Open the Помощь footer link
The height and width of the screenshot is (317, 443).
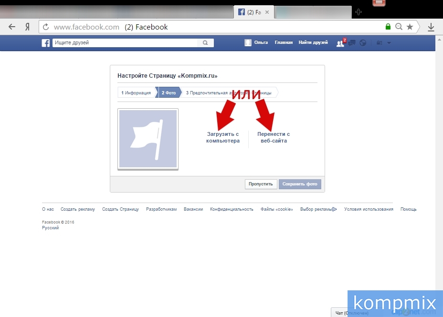[x=409, y=209]
